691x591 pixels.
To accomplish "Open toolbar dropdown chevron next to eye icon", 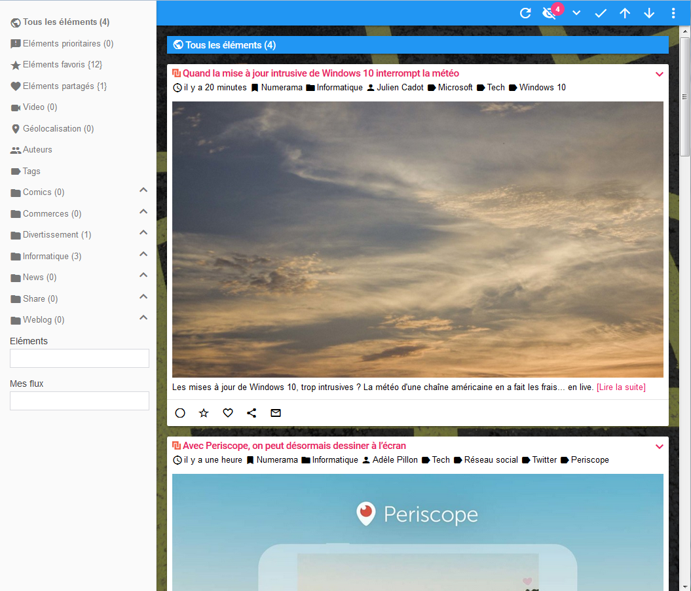I will [576, 13].
